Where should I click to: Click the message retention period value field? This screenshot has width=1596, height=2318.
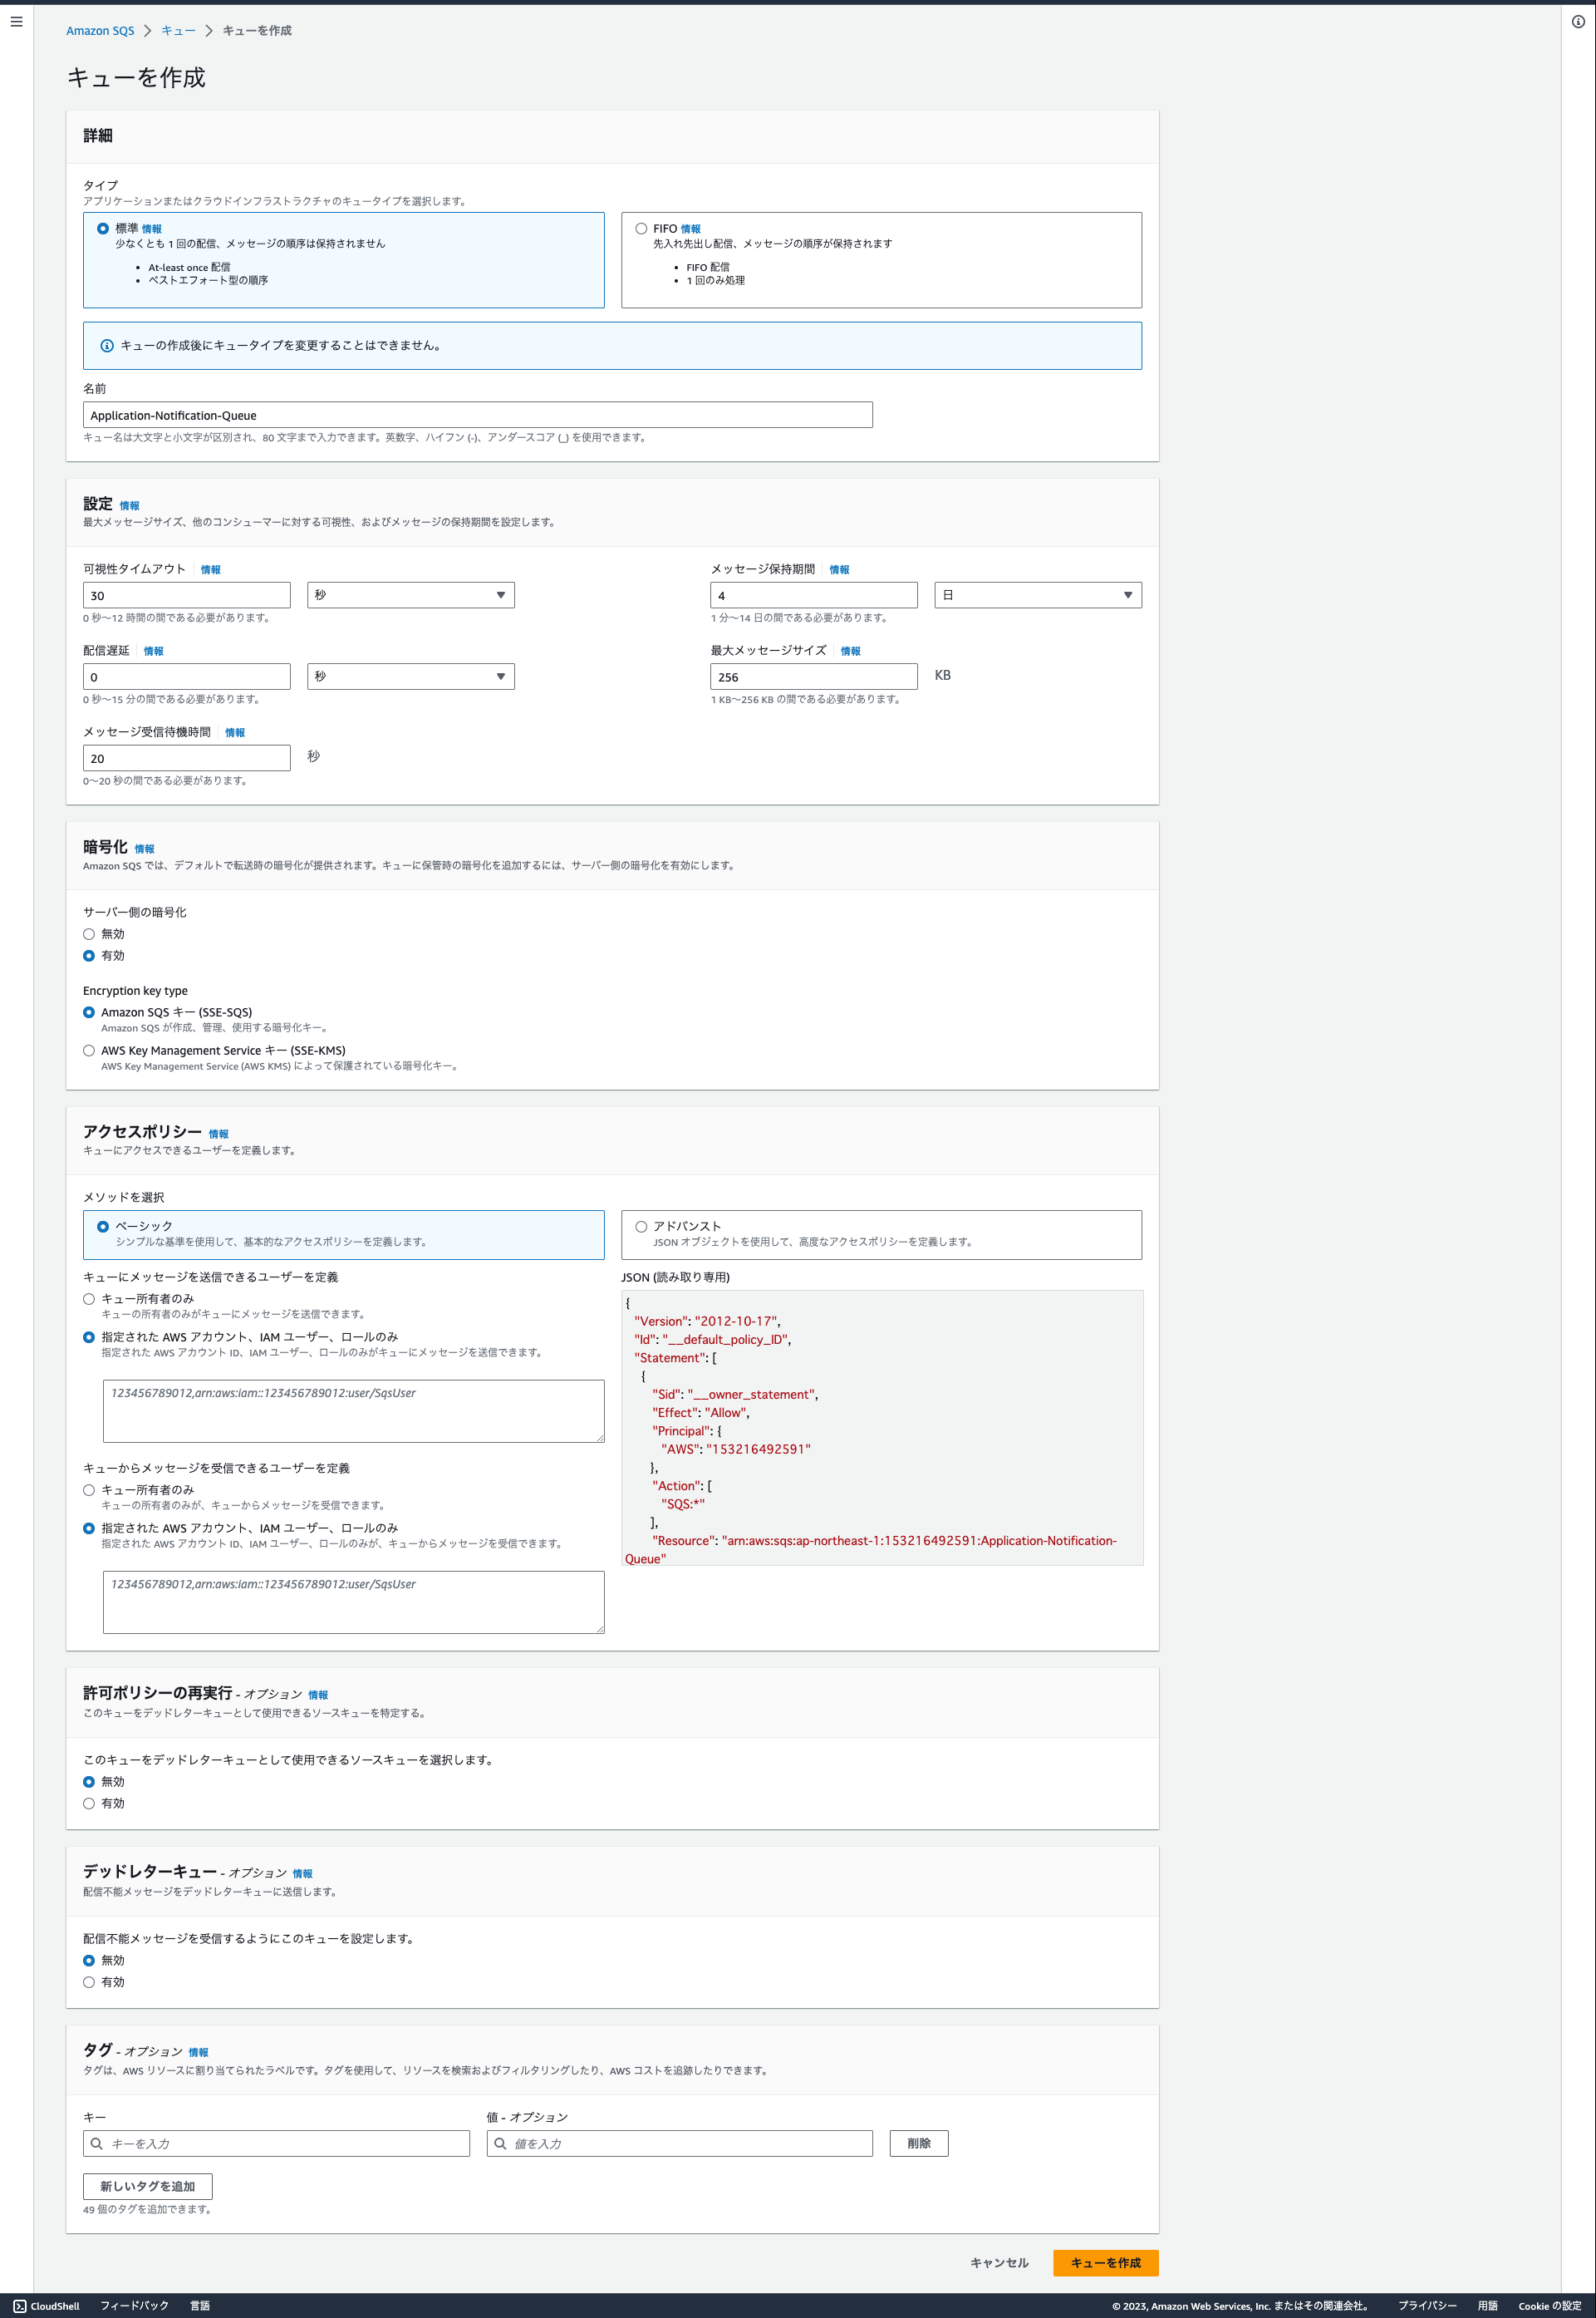(x=814, y=595)
